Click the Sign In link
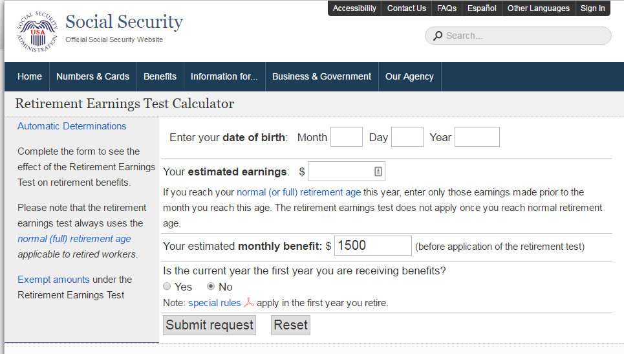 click(x=592, y=8)
